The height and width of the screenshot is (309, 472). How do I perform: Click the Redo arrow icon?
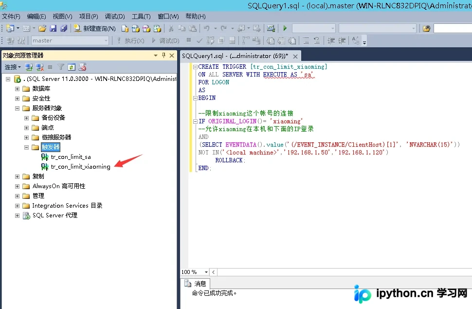[x=224, y=28]
